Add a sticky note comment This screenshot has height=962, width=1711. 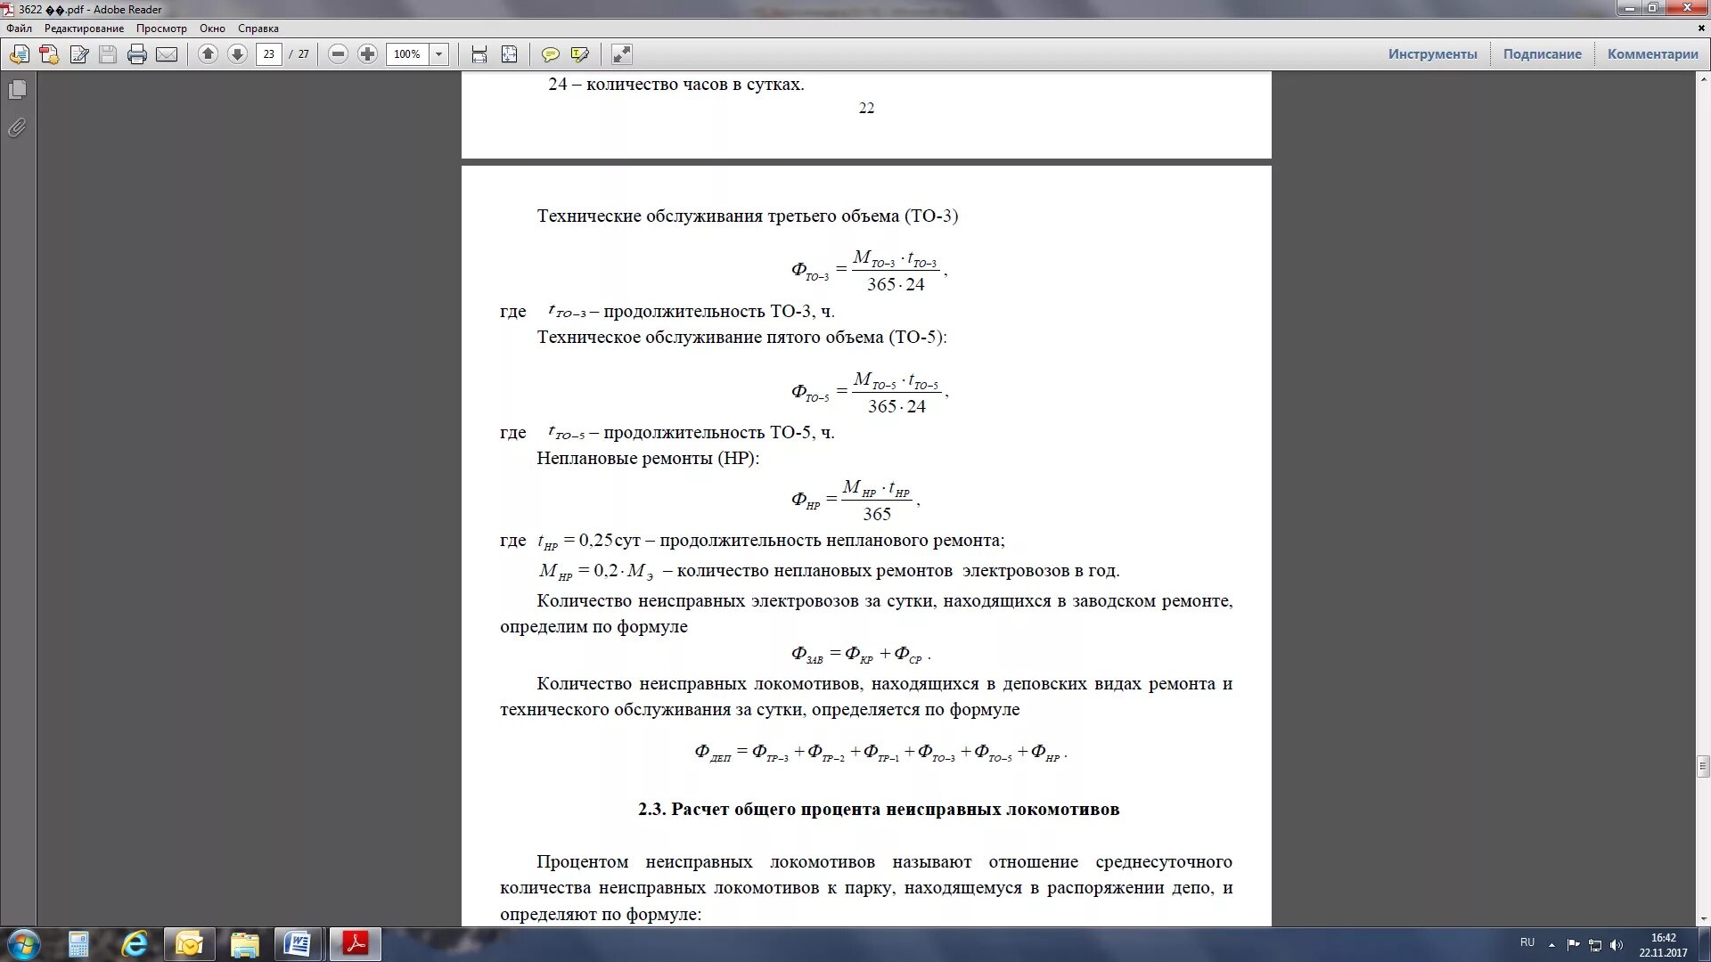point(551,54)
